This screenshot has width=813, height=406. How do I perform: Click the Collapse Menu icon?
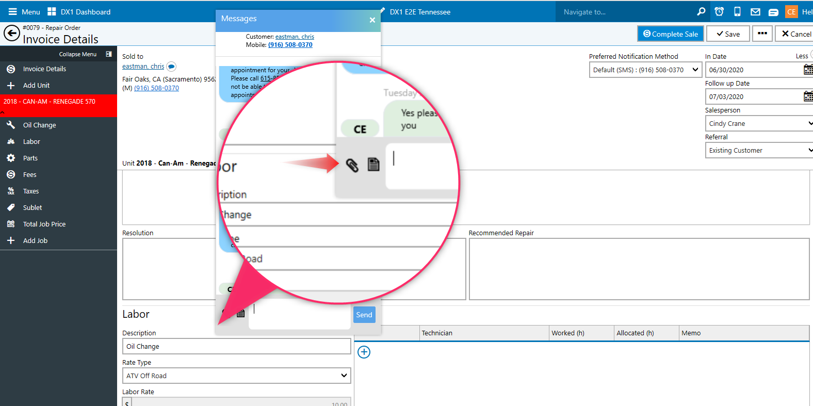pyautogui.click(x=109, y=54)
